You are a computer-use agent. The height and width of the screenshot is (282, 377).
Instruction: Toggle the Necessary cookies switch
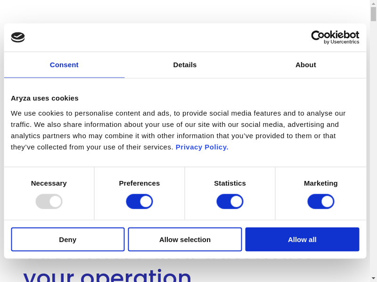(49, 202)
